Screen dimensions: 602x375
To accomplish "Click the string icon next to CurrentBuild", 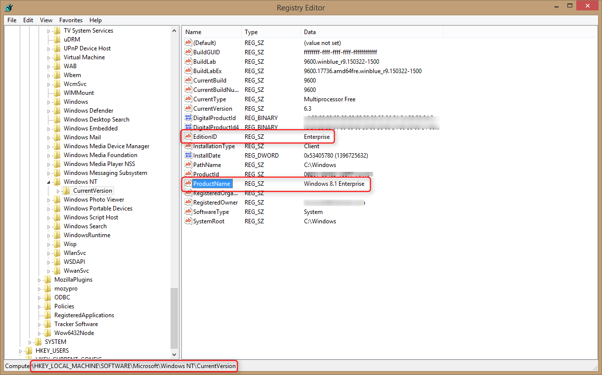I will coord(188,80).
